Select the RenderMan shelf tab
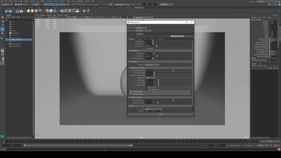 click(139, 8)
